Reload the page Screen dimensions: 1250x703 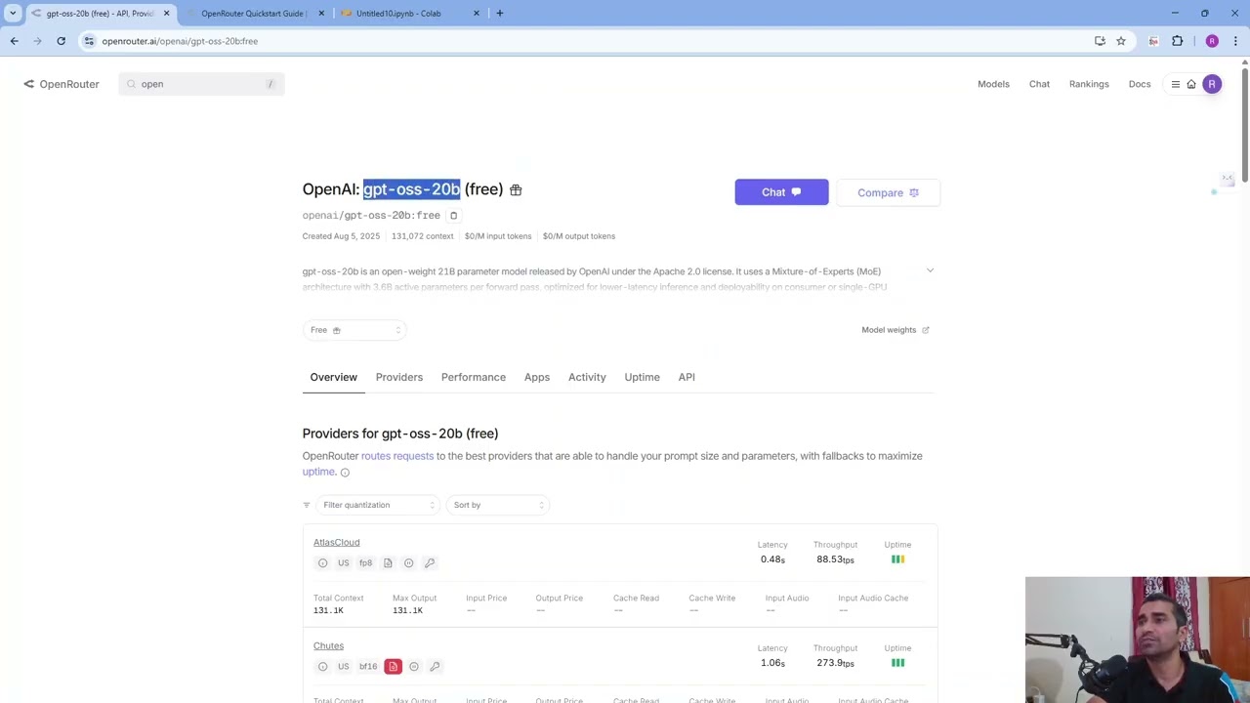(x=61, y=41)
